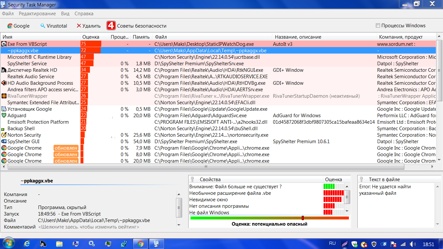Viewport: 443px width, 249px height.
Task: Click the red rating bar showing 75
Action: tap(91, 44)
